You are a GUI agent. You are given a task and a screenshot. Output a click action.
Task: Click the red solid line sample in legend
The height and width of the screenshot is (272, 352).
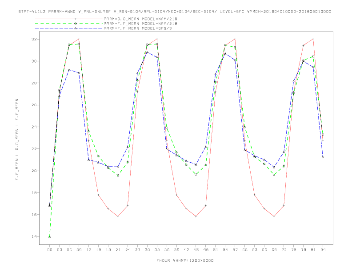tap(69, 19)
